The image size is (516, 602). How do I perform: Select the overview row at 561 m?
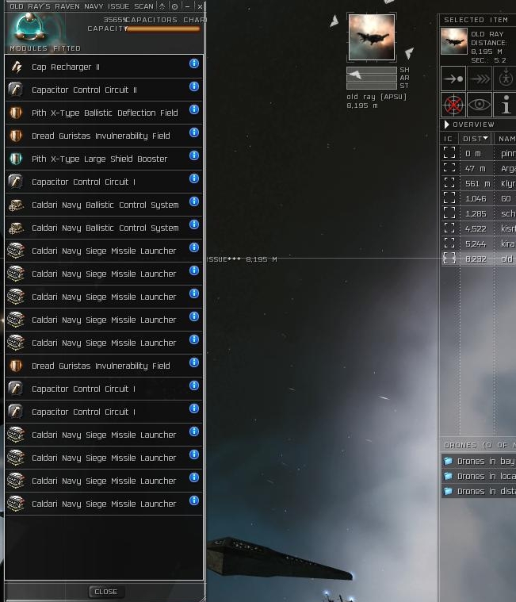point(479,183)
